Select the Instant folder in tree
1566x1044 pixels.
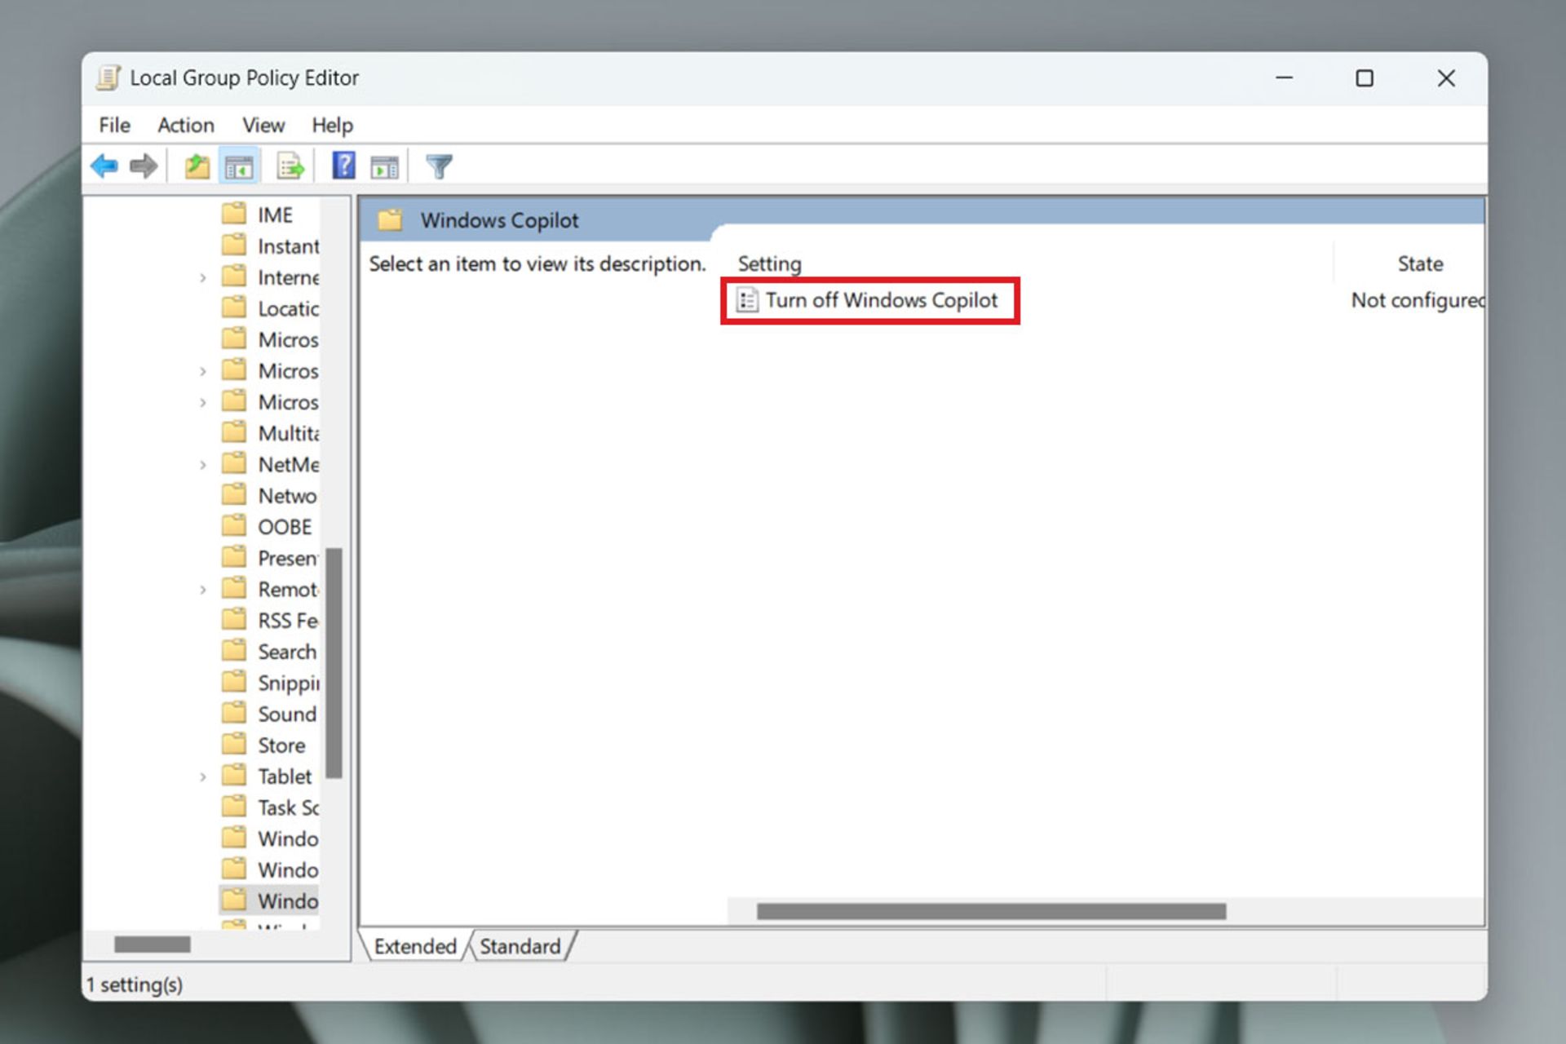(288, 246)
